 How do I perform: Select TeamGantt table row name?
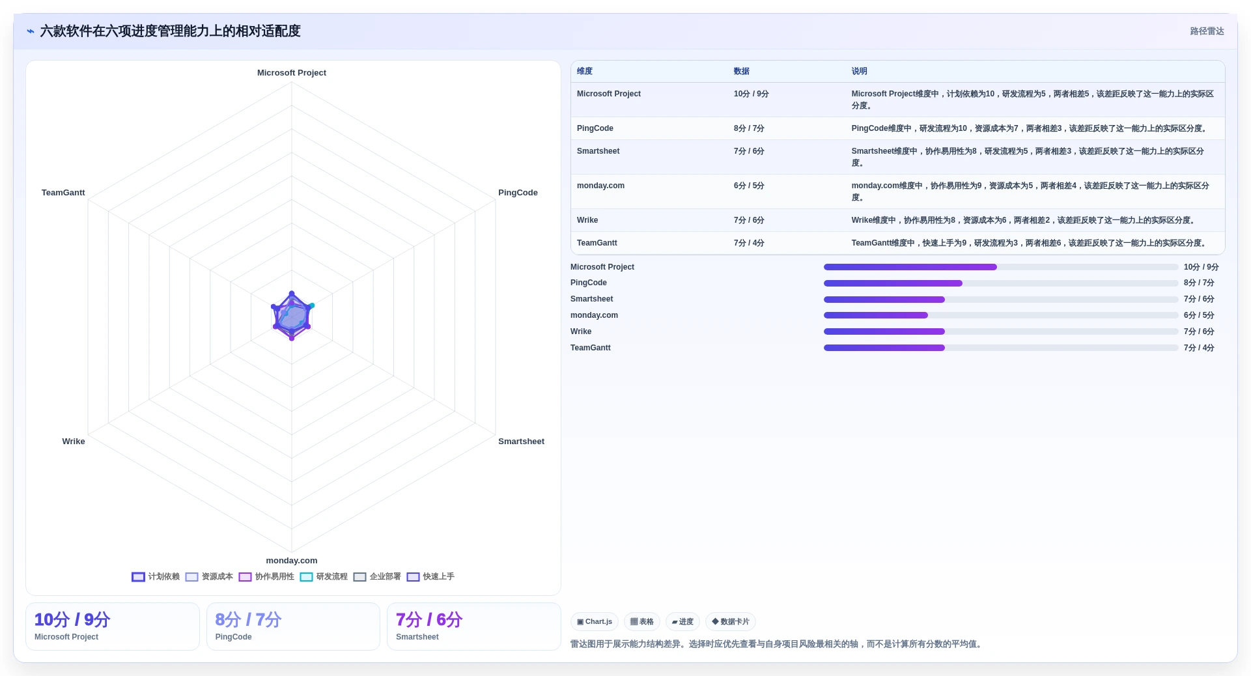click(597, 243)
